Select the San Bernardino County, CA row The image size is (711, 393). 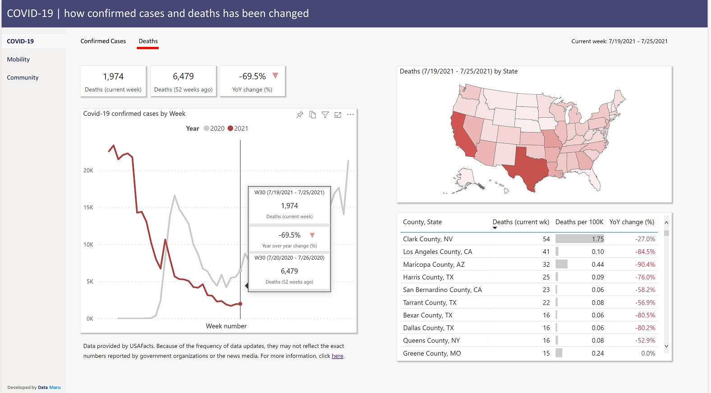tap(529, 290)
